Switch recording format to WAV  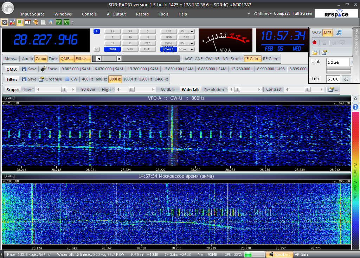(x=316, y=33)
